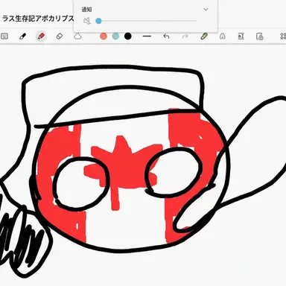Screen dimensions: 286x286
Task: Select the black pen tool
Action: (x=22, y=36)
